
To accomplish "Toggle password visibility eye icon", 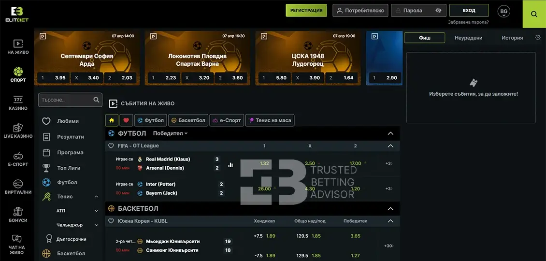I will click(x=438, y=11).
